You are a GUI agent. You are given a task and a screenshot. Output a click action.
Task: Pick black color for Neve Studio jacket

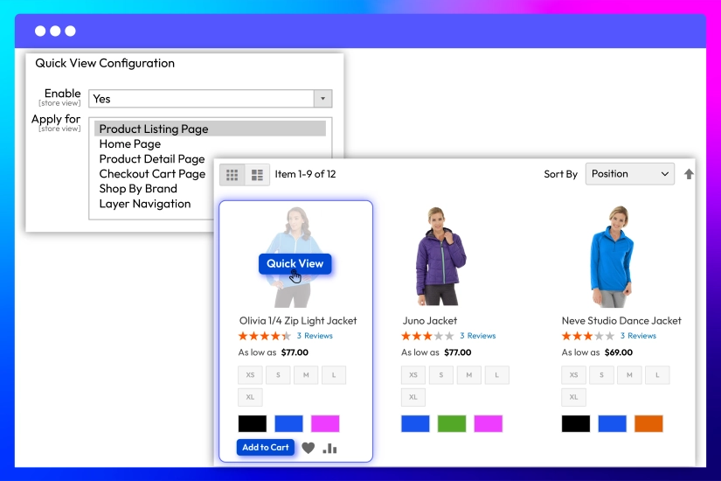[576, 423]
